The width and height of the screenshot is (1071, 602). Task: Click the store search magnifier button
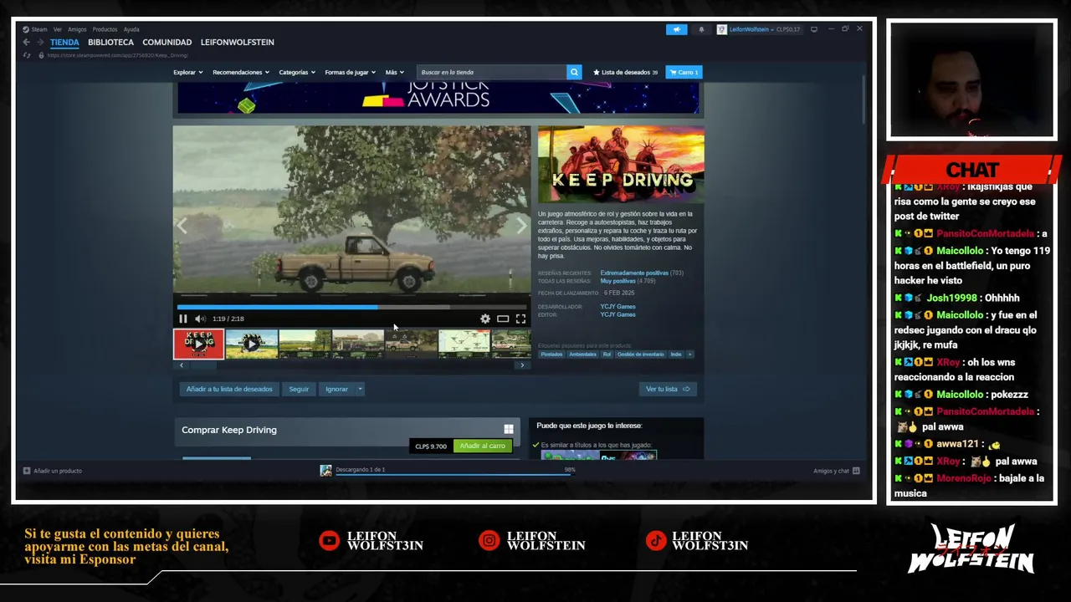[574, 72]
